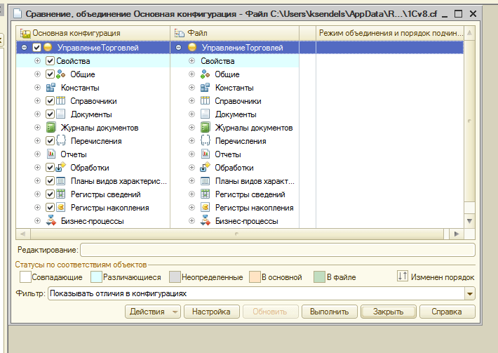Viewport: 498px width, 353px height.
Task: Click the Изменен порядок arrows icon
Action: click(x=403, y=277)
